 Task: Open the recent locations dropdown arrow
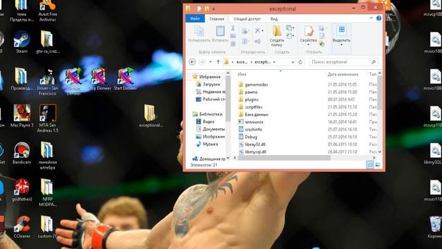pos(210,62)
